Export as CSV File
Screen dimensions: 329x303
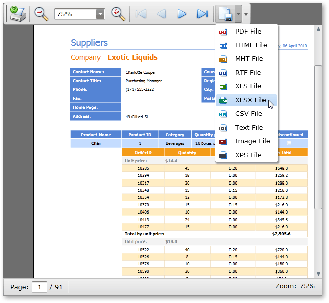click(248, 114)
